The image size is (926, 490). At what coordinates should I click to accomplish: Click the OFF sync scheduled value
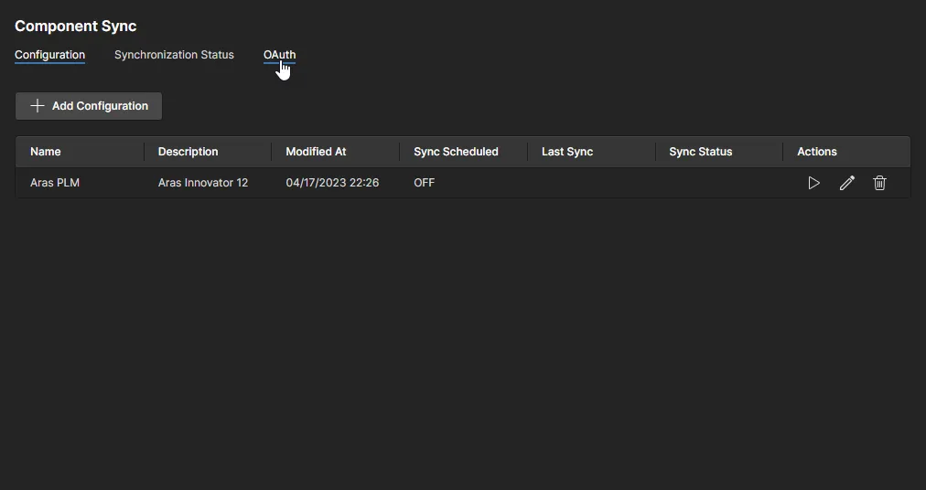tap(425, 183)
